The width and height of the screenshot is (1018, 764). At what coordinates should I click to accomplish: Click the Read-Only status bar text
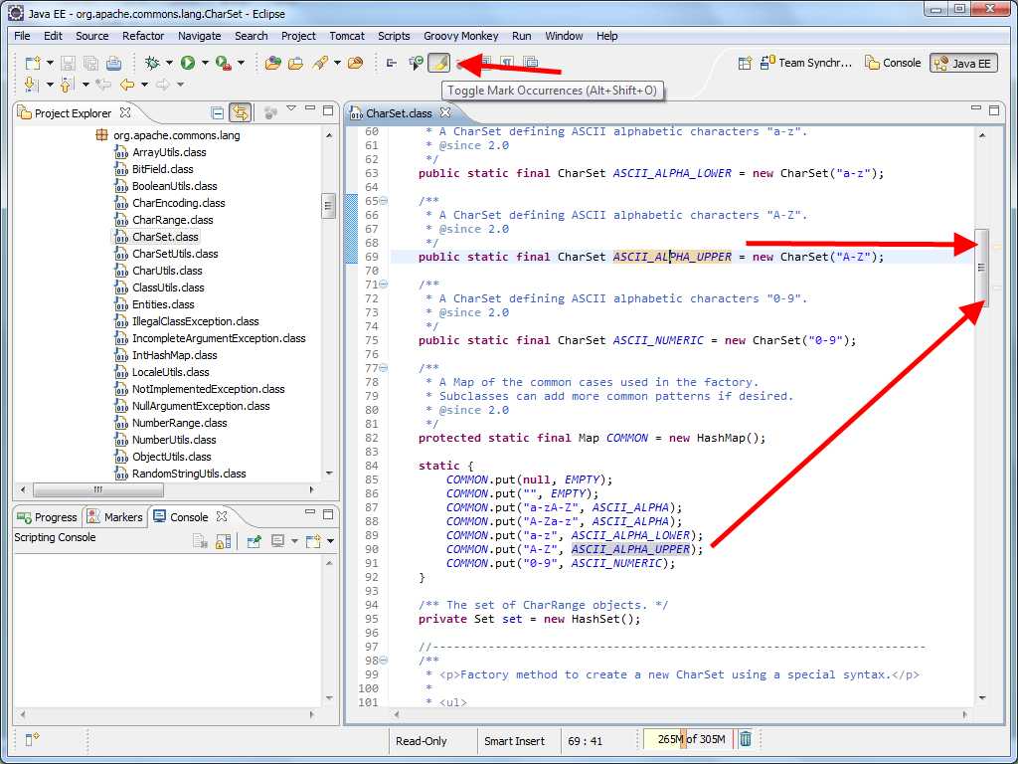[421, 740]
